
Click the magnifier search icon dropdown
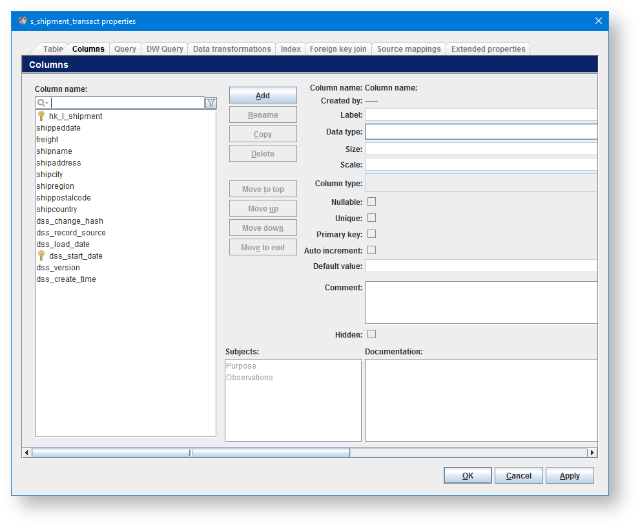coord(43,103)
